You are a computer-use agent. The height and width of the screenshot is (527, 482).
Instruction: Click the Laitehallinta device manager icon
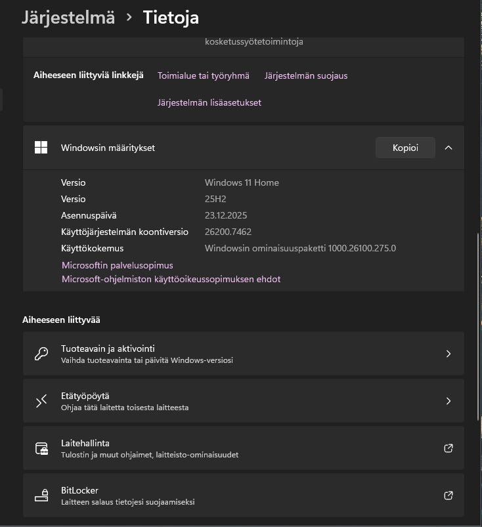(41, 448)
